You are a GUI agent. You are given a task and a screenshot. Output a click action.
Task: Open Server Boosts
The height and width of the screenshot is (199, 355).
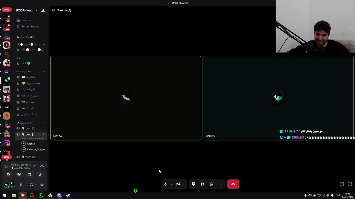pos(30,27)
